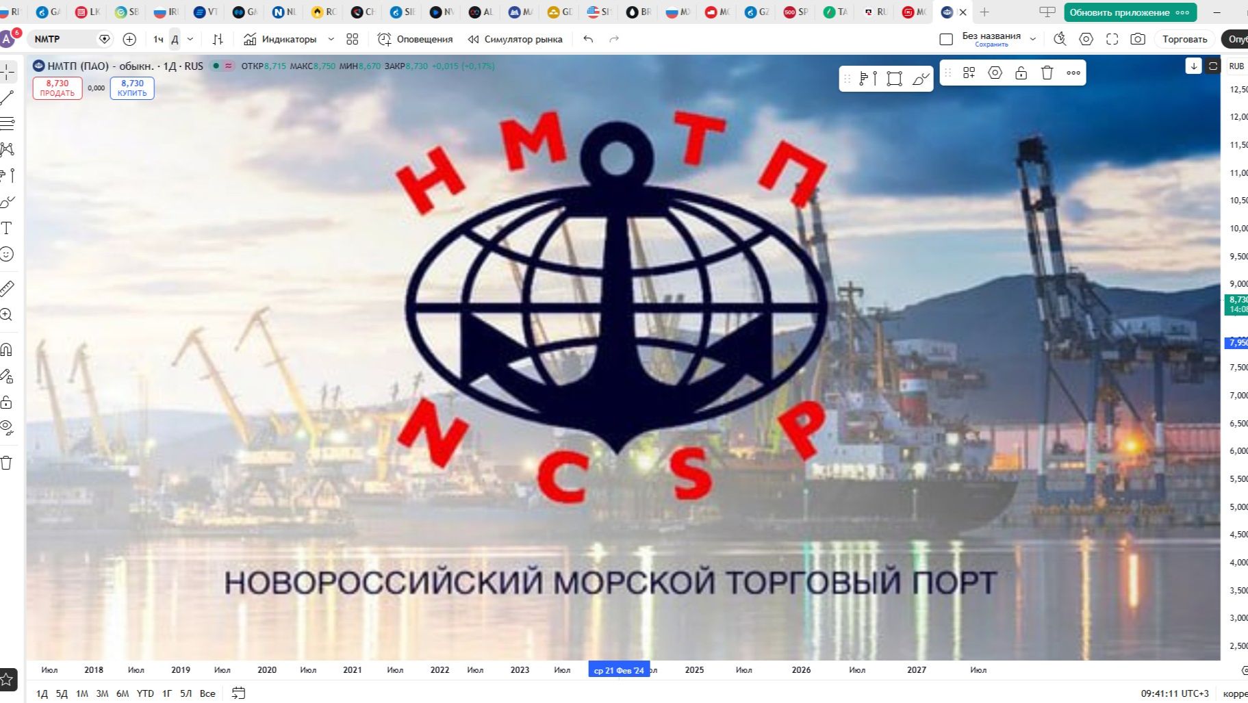Open the Торговать trading panel

pos(1184,39)
